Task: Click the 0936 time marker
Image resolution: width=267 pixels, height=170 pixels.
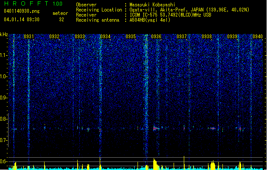Action: tap(156, 37)
